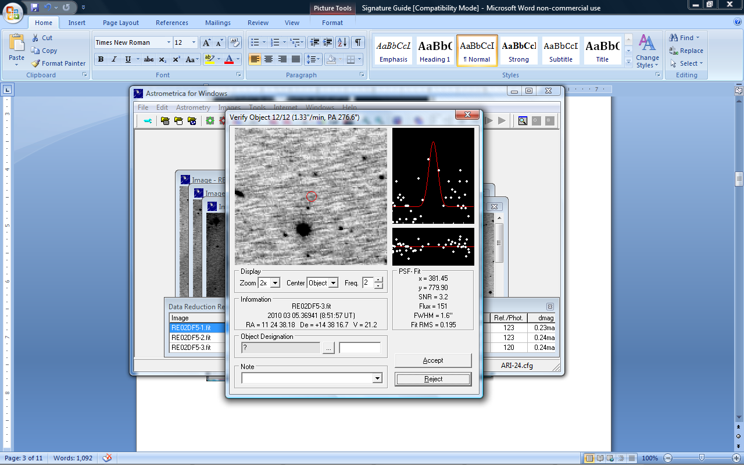Switch to Print Layout view in status bar
This screenshot has height=465, width=744.
[589, 458]
